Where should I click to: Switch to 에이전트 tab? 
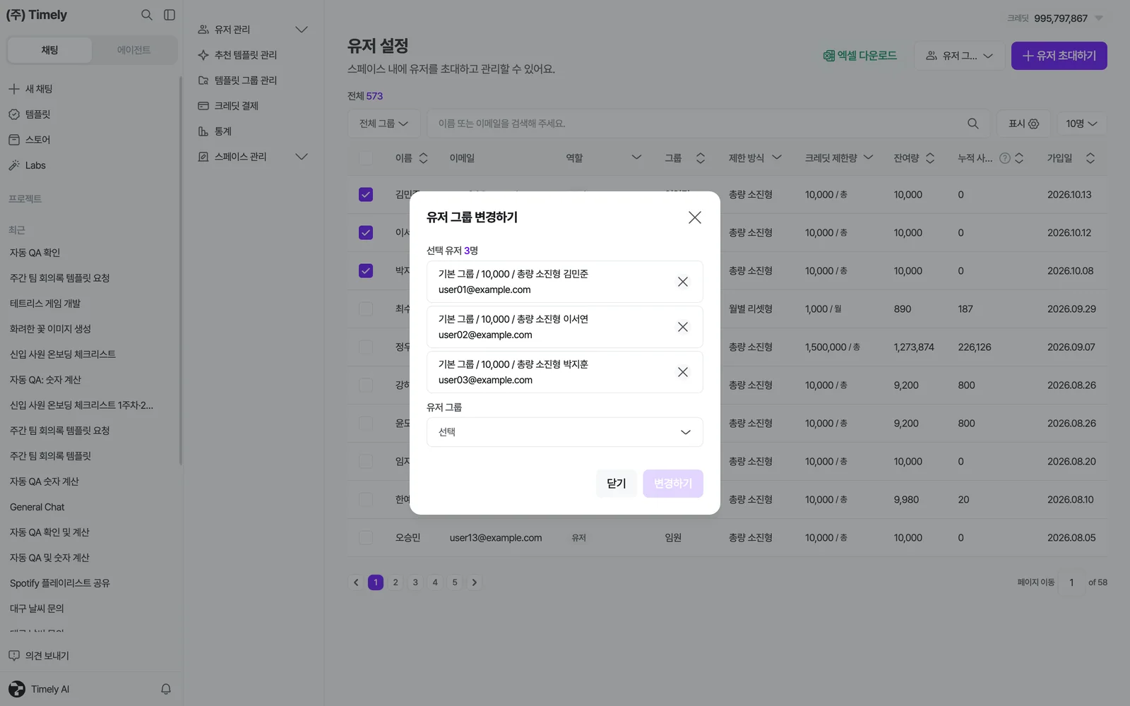pyautogui.click(x=133, y=50)
